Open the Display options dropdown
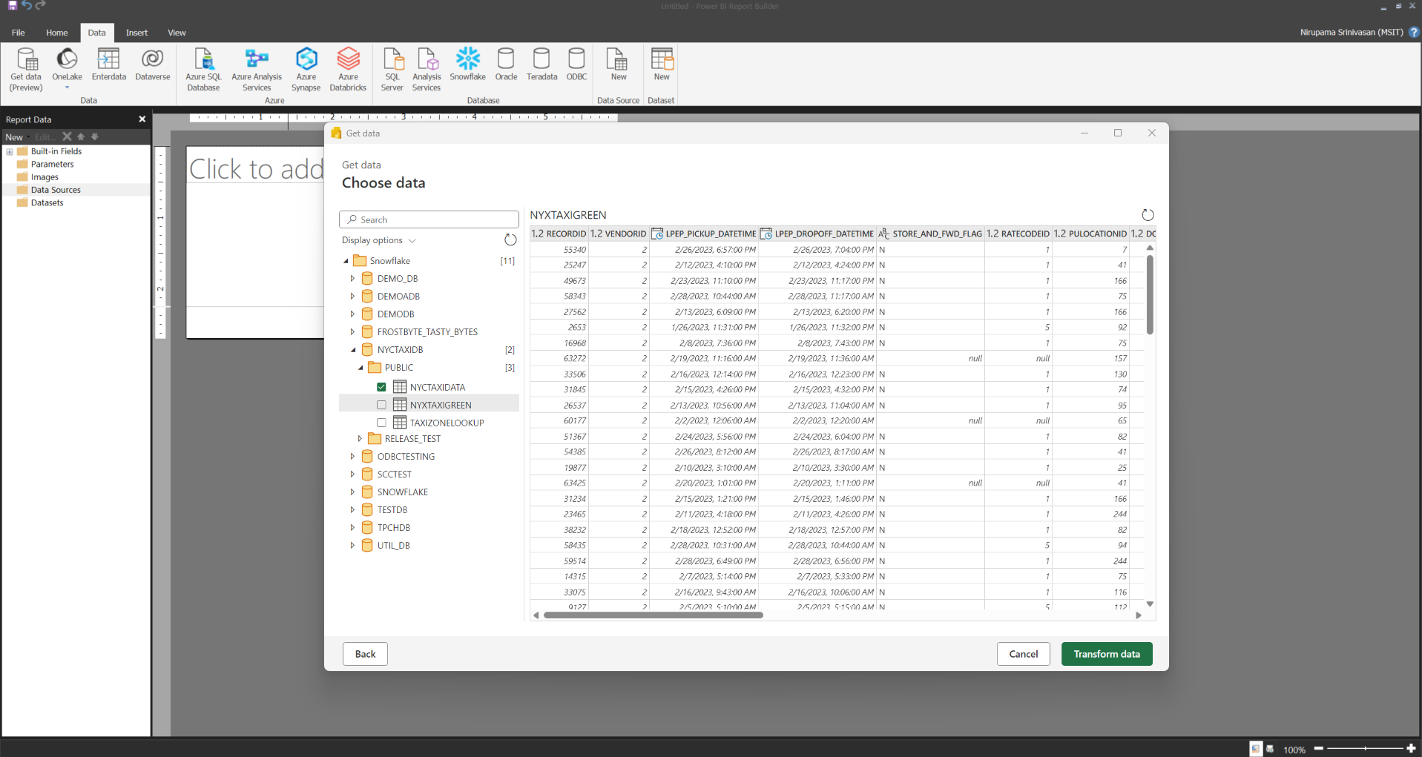This screenshot has width=1422, height=757. [x=378, y=240]
